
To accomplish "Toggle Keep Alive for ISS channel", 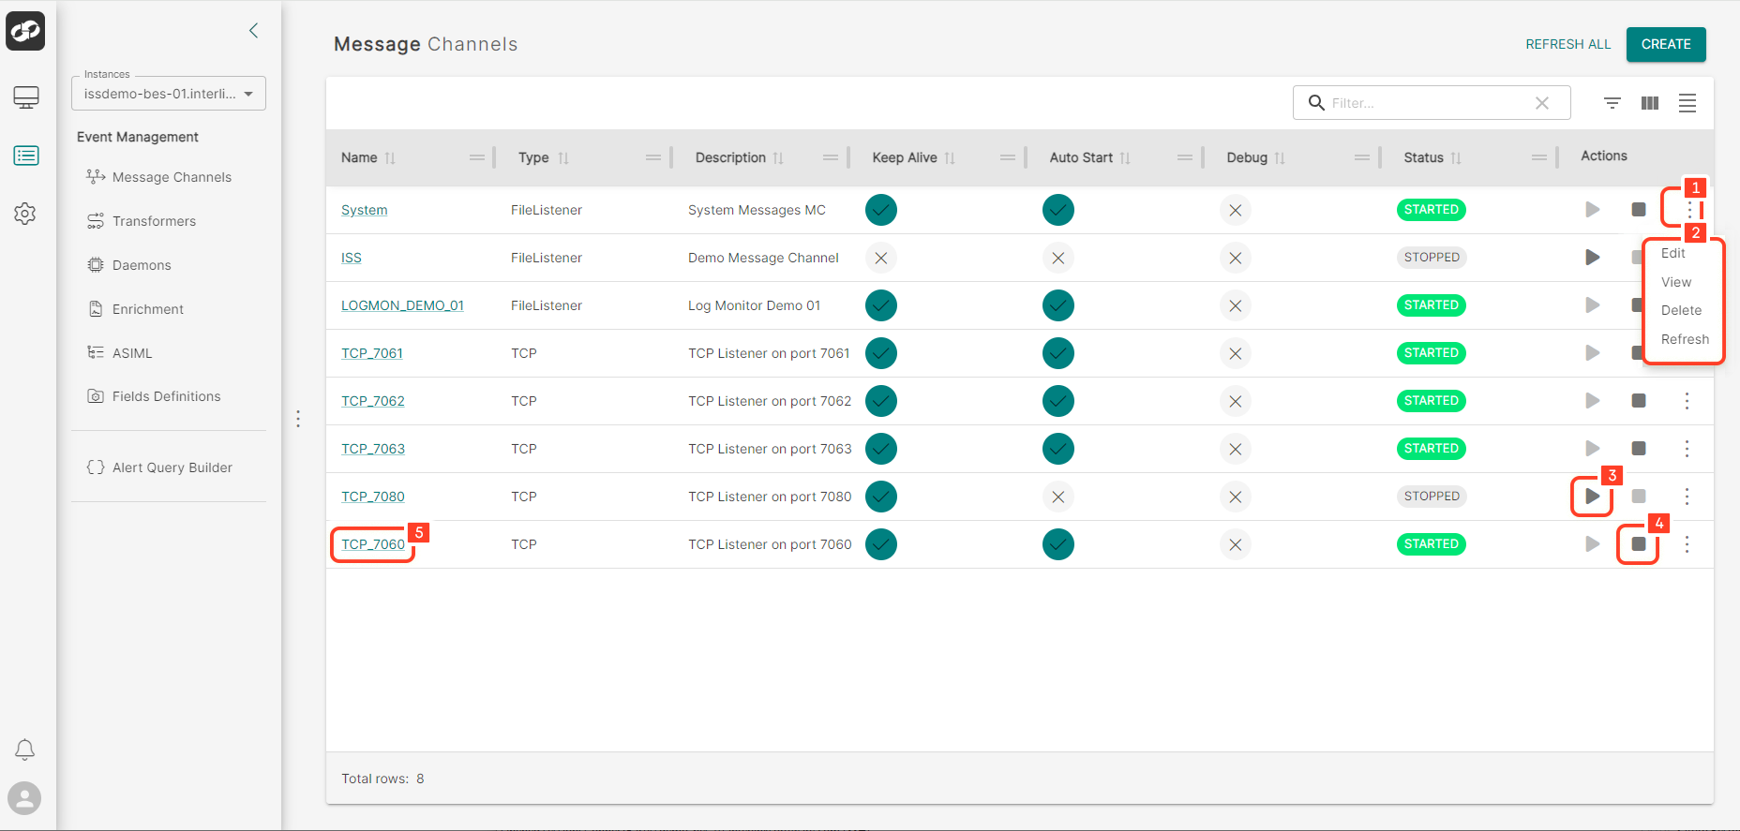I will pyautogui.click(x=881, y=258).
